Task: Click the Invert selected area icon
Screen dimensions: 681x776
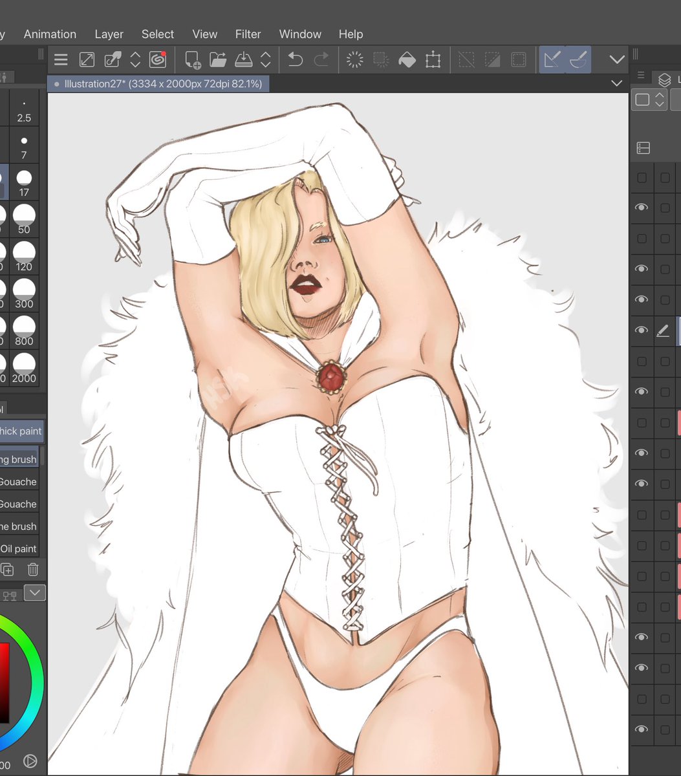Action: tap(492, 60)
